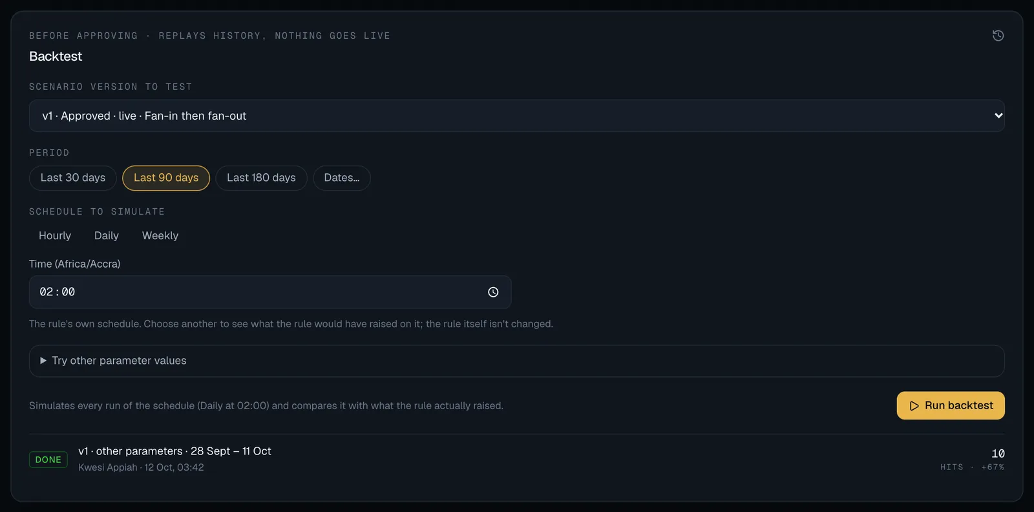Viewport: 1034px width, 512px height.
Task: Click Kwesi Appiah · 12 Oct, 03:42
Action: (141, 467)
